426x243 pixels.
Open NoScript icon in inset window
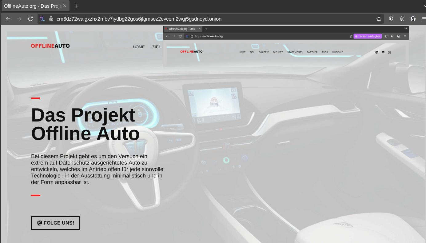click(399, 36)
